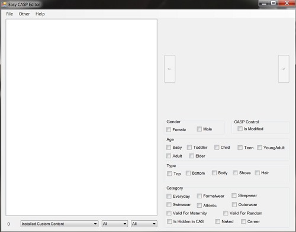
Task: Check the Top type checkbox
Action: tap(169, 174)
